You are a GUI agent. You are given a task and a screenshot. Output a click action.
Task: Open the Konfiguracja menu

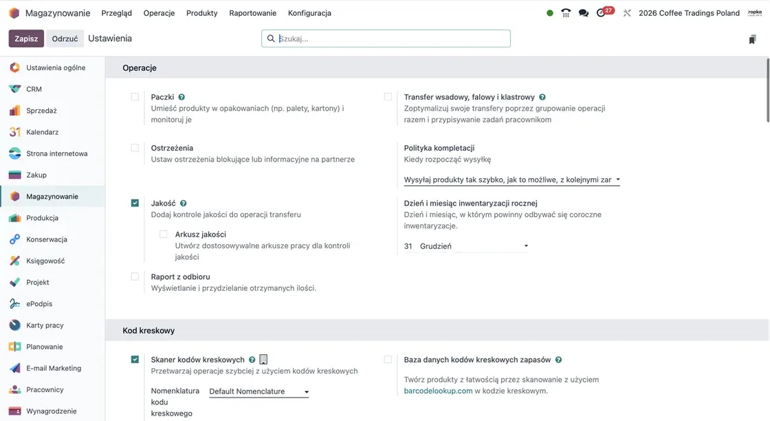(x=309, y=13)
